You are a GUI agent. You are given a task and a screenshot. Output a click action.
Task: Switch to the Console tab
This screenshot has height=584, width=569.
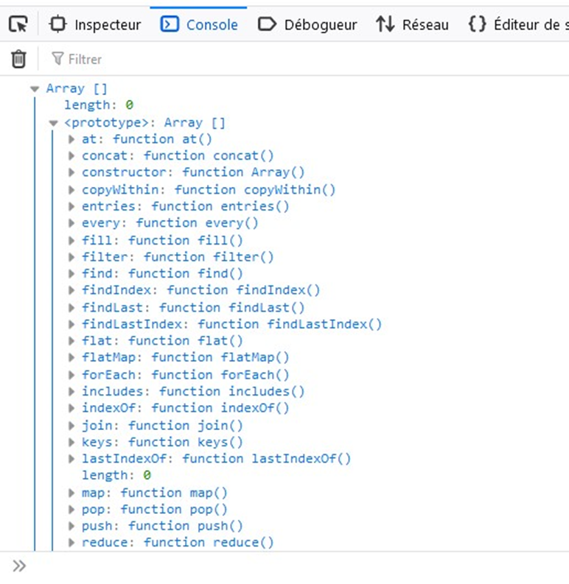(199, 24)
